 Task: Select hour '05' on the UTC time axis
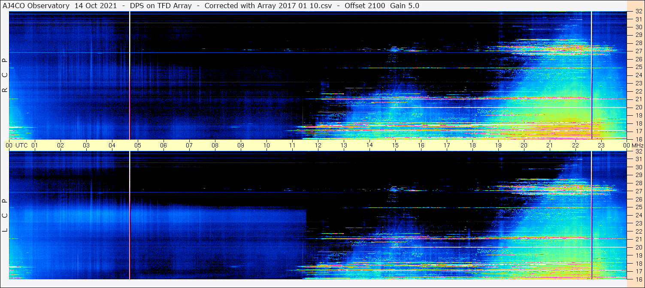tap(138, 145)
